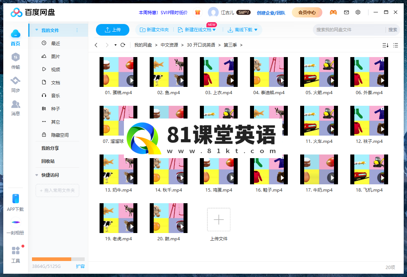The height and width of the screenshot is (277, 407).
Task: Open 视频 videos category
Action: [x=51, y=69]
